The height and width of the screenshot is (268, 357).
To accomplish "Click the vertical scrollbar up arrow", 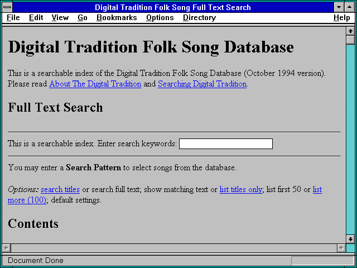I will 350,31.
